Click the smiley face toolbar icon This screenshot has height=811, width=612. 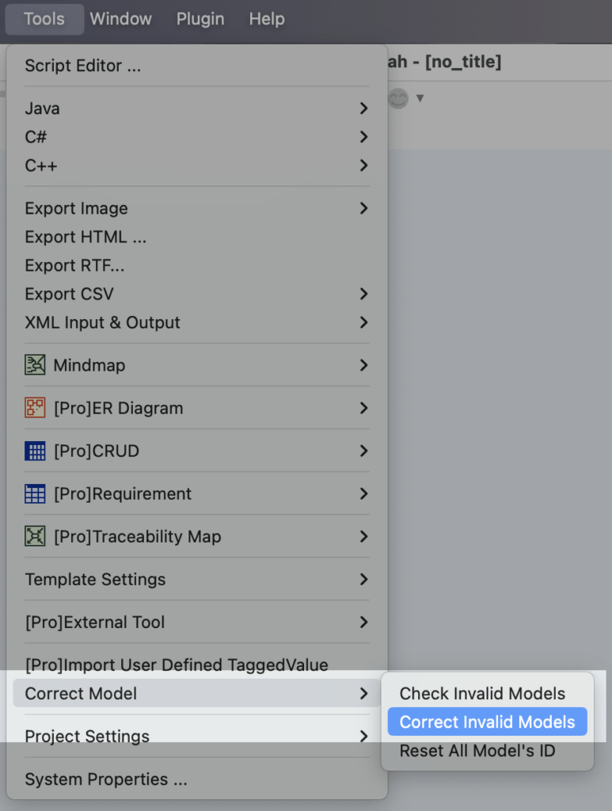[x=398, y=98]
